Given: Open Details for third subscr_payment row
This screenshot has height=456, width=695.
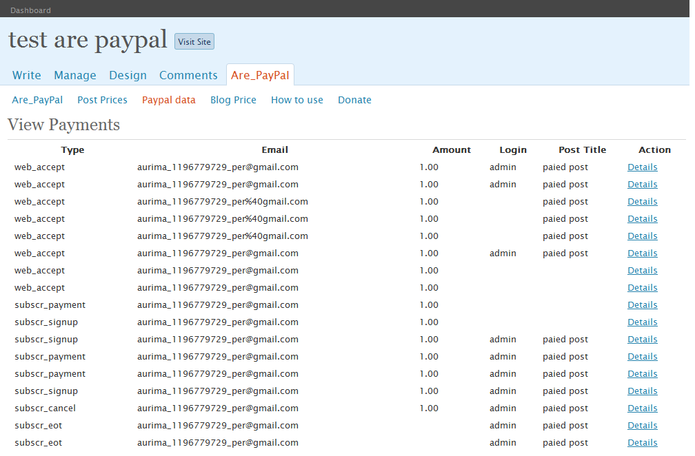Looking at the screenshot, I should 643,375.
